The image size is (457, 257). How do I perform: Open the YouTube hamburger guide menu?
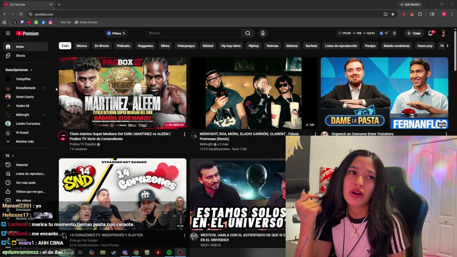[8, 33]
